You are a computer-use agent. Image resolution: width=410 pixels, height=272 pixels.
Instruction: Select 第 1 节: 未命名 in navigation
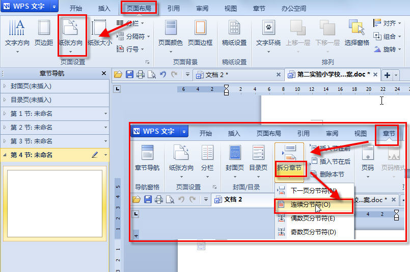pos(54,114)
